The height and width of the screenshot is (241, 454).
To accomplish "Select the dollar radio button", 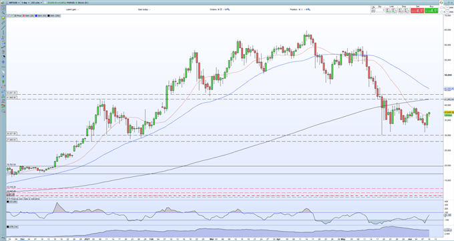I will click(x=441, y=11).
